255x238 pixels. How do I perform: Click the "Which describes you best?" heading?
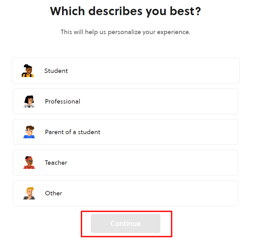coord(125,11)
